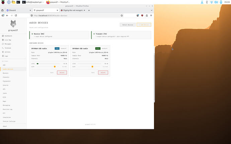This screenshot has height=144, width=231.
Task: Expand the list all tabs chevron
Action: click(151, 10)
